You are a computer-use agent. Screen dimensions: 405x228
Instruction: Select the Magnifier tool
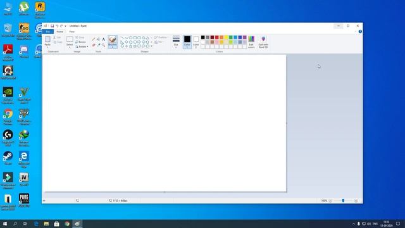(103, 45)
